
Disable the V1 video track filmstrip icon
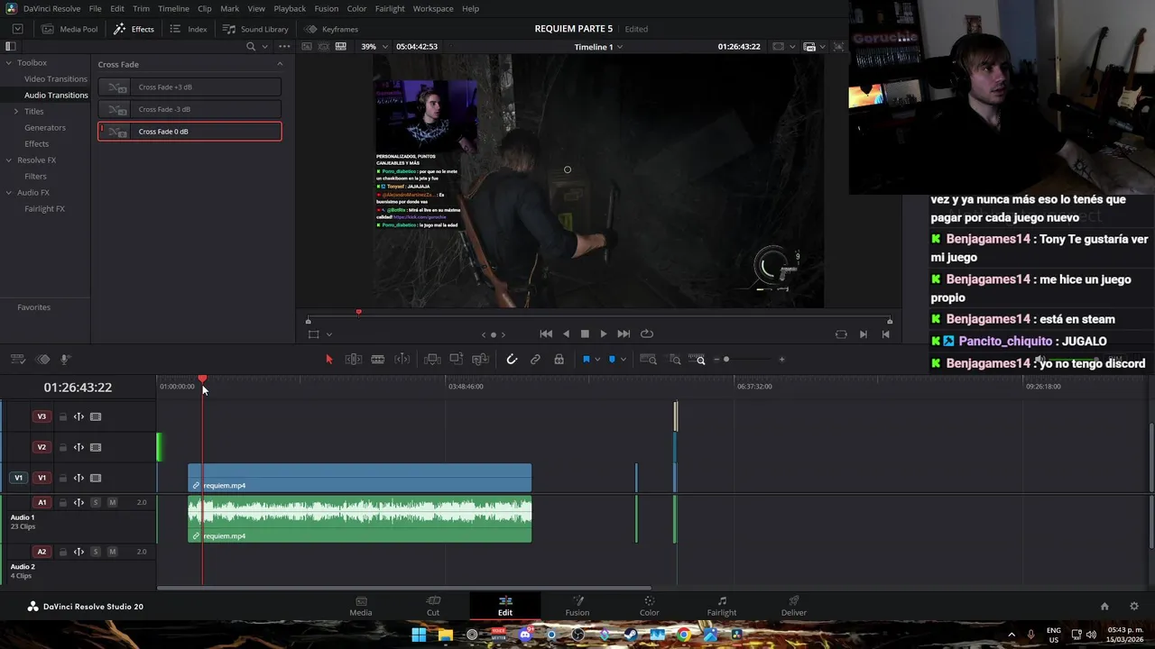click(96, 478)
